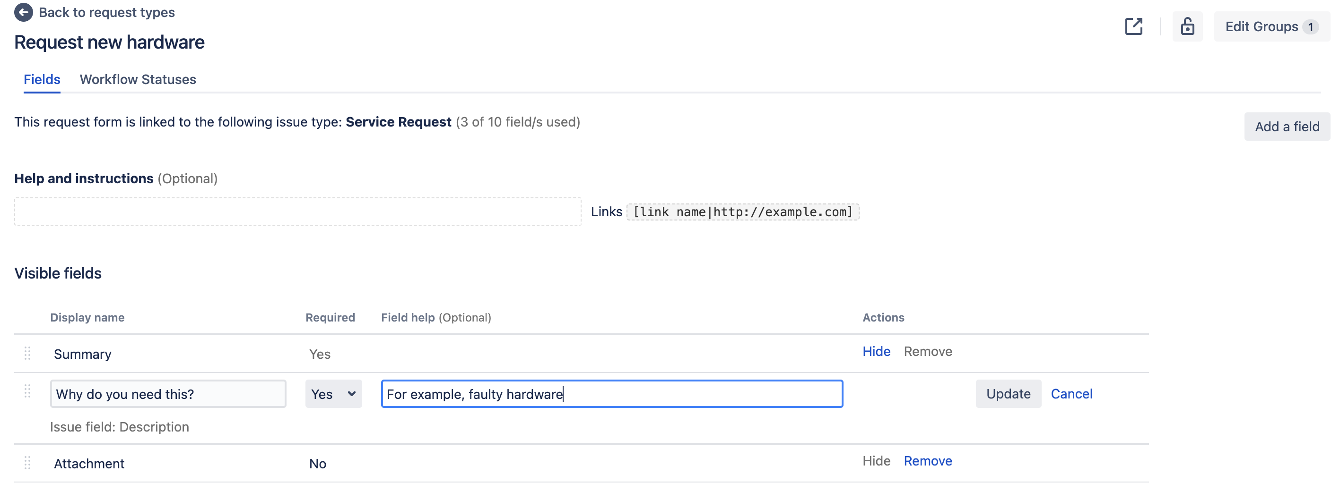Focus the Help and instructions text box

pos(297,212)
